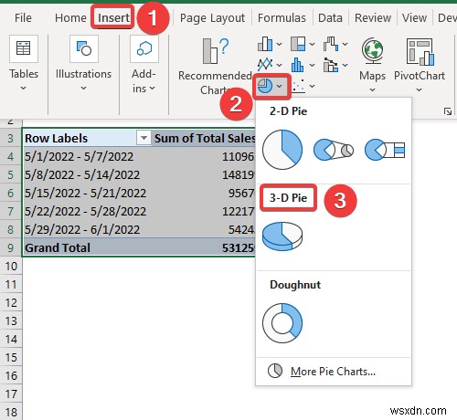Select the Grand Total cell
The image size is (457, 420).
(87, 247)
